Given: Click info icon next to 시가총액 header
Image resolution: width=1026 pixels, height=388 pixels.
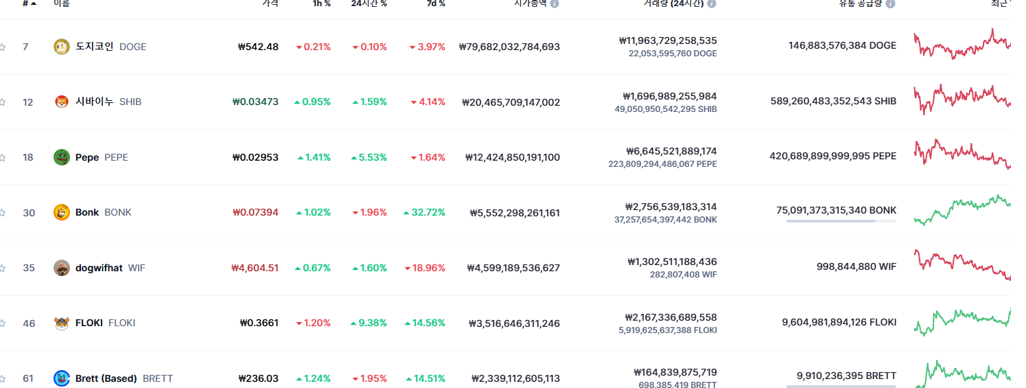Looking at the screenshot, I should [555, 3].
